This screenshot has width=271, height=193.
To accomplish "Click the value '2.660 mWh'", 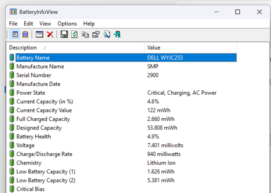I will pos(161,119).
